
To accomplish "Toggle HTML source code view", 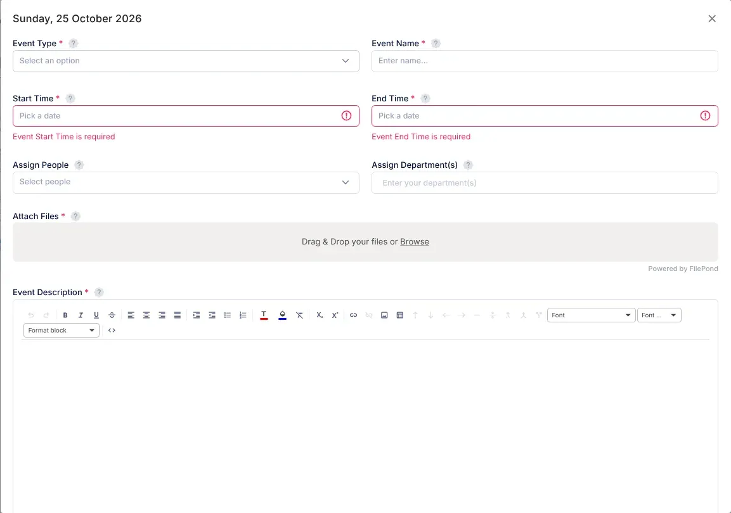I will [112, 330].
